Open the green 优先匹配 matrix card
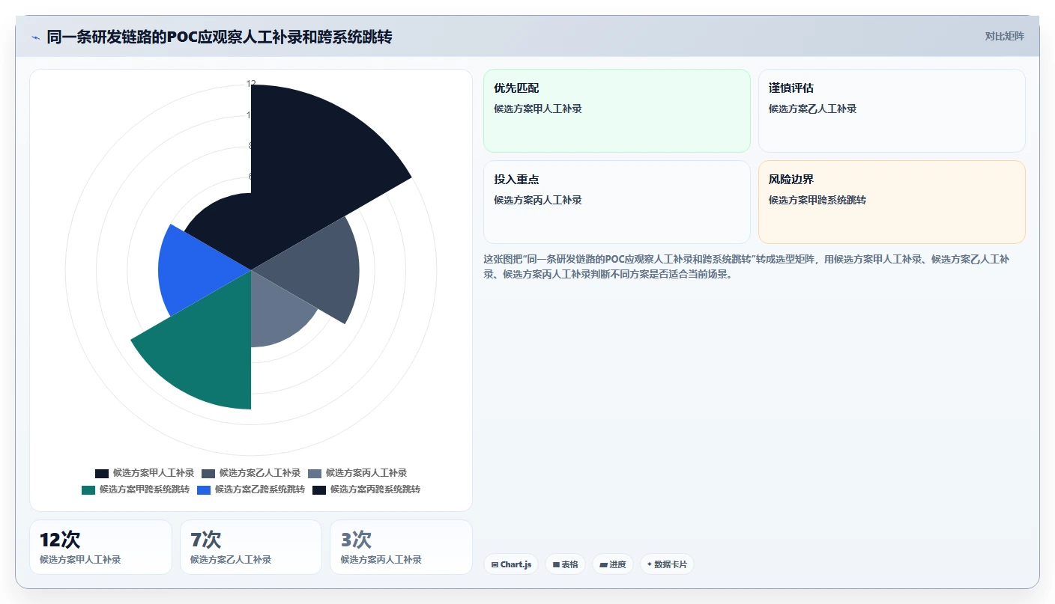1055x604 pixels. pos(617,111)
